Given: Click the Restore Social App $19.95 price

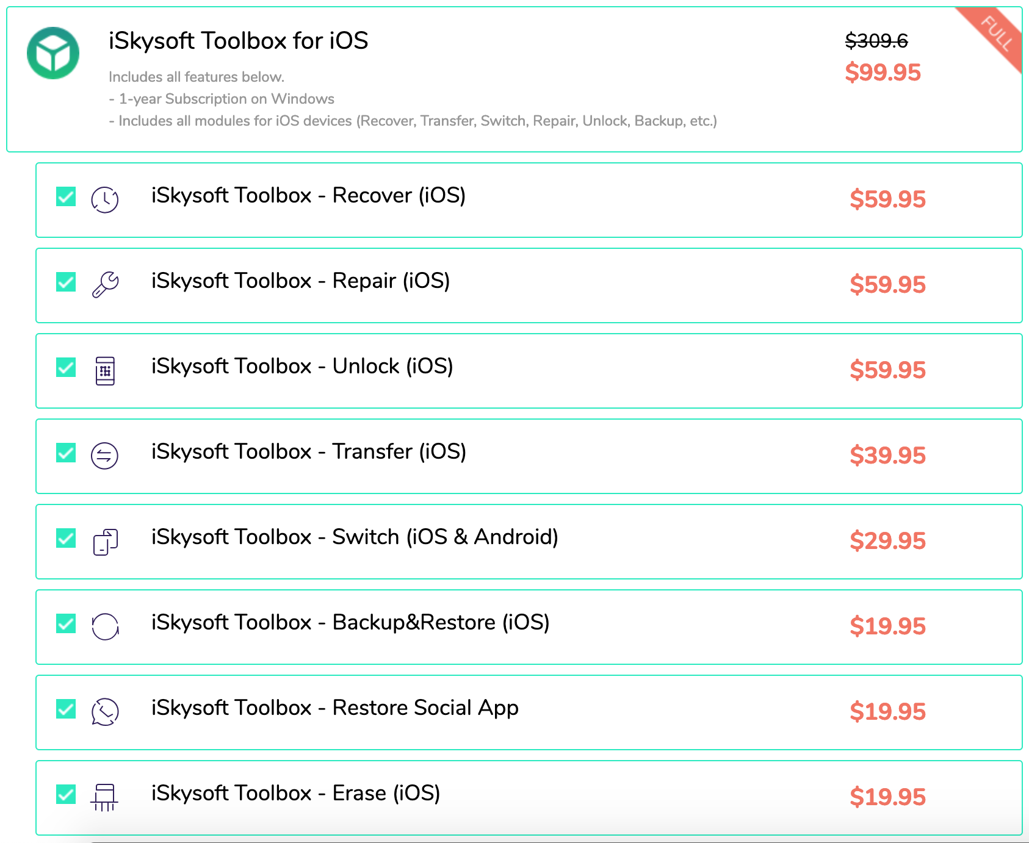Looking at the screenshot, I should (x=887, y=712).
